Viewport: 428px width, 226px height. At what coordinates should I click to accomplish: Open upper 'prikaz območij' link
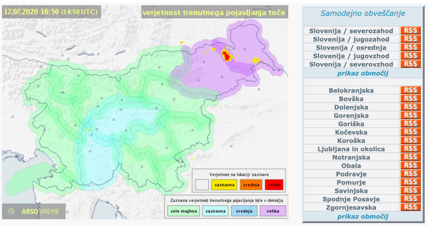tap(363, 74)
